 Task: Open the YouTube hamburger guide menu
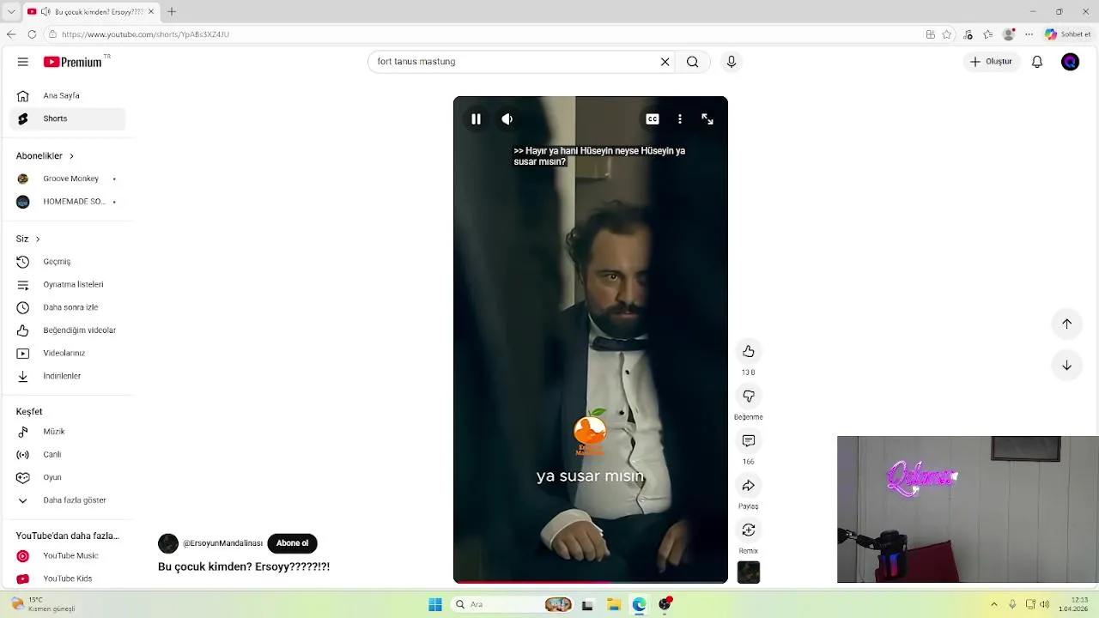pos(23,62)
